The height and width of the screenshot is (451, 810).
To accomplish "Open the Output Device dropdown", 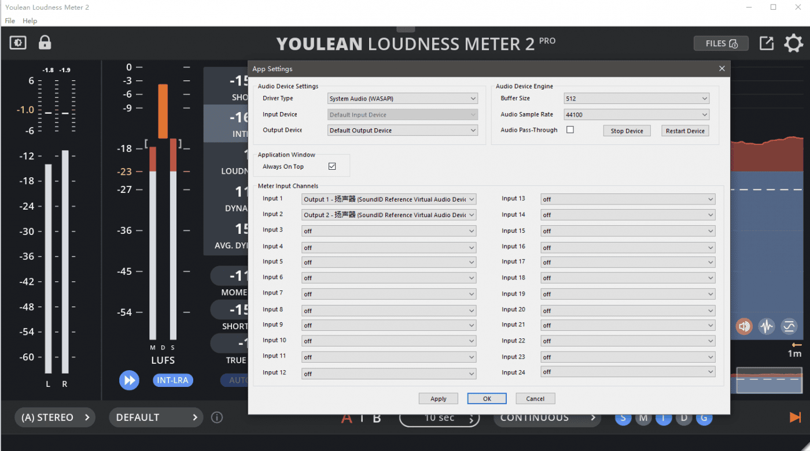I will (x=403, y=131).
